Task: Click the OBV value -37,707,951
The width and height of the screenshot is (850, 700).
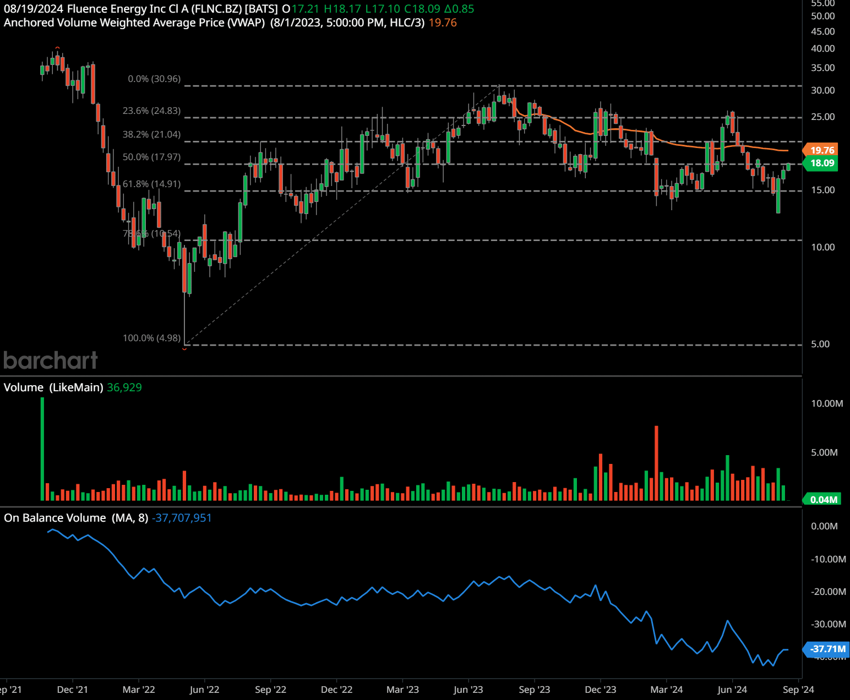Action: [182, 518]
